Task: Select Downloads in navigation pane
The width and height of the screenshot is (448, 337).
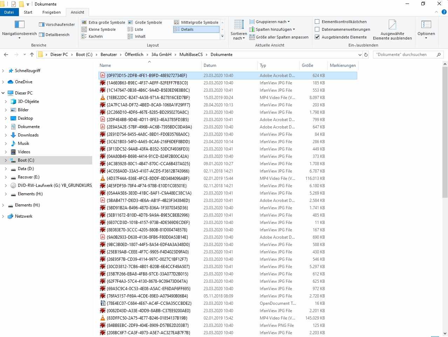Action: coord(28,135)
